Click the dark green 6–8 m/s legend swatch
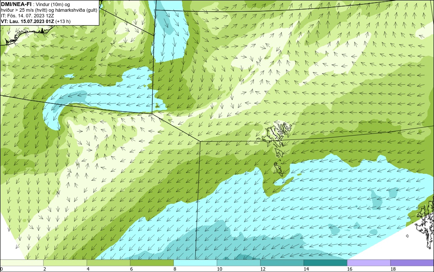Viewport: 434px width, 272px height. pos(152,263)
